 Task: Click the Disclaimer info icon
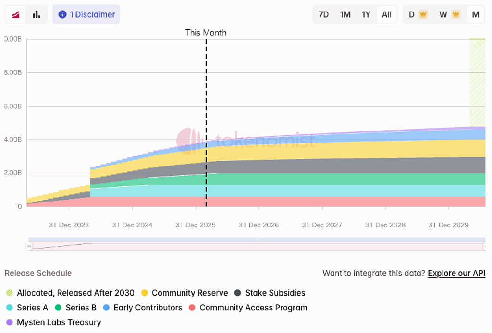coord(62,14)
